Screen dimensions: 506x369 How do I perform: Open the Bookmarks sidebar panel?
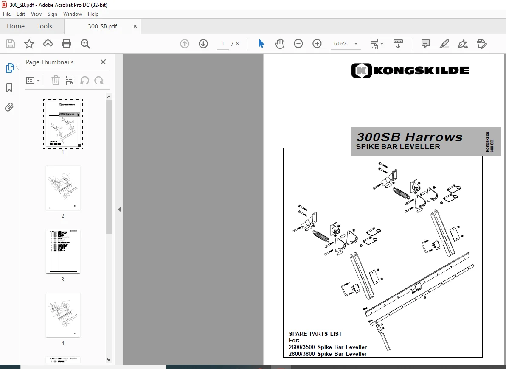[x=9, y=88]
